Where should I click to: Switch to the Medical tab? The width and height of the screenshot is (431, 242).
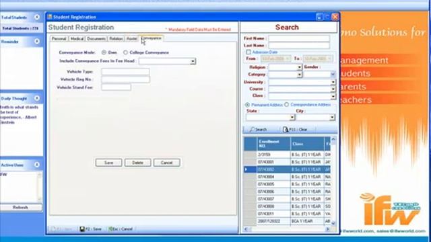coord(77,39)
